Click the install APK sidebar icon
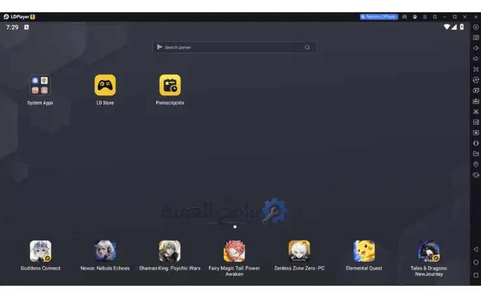 point(476,101)
